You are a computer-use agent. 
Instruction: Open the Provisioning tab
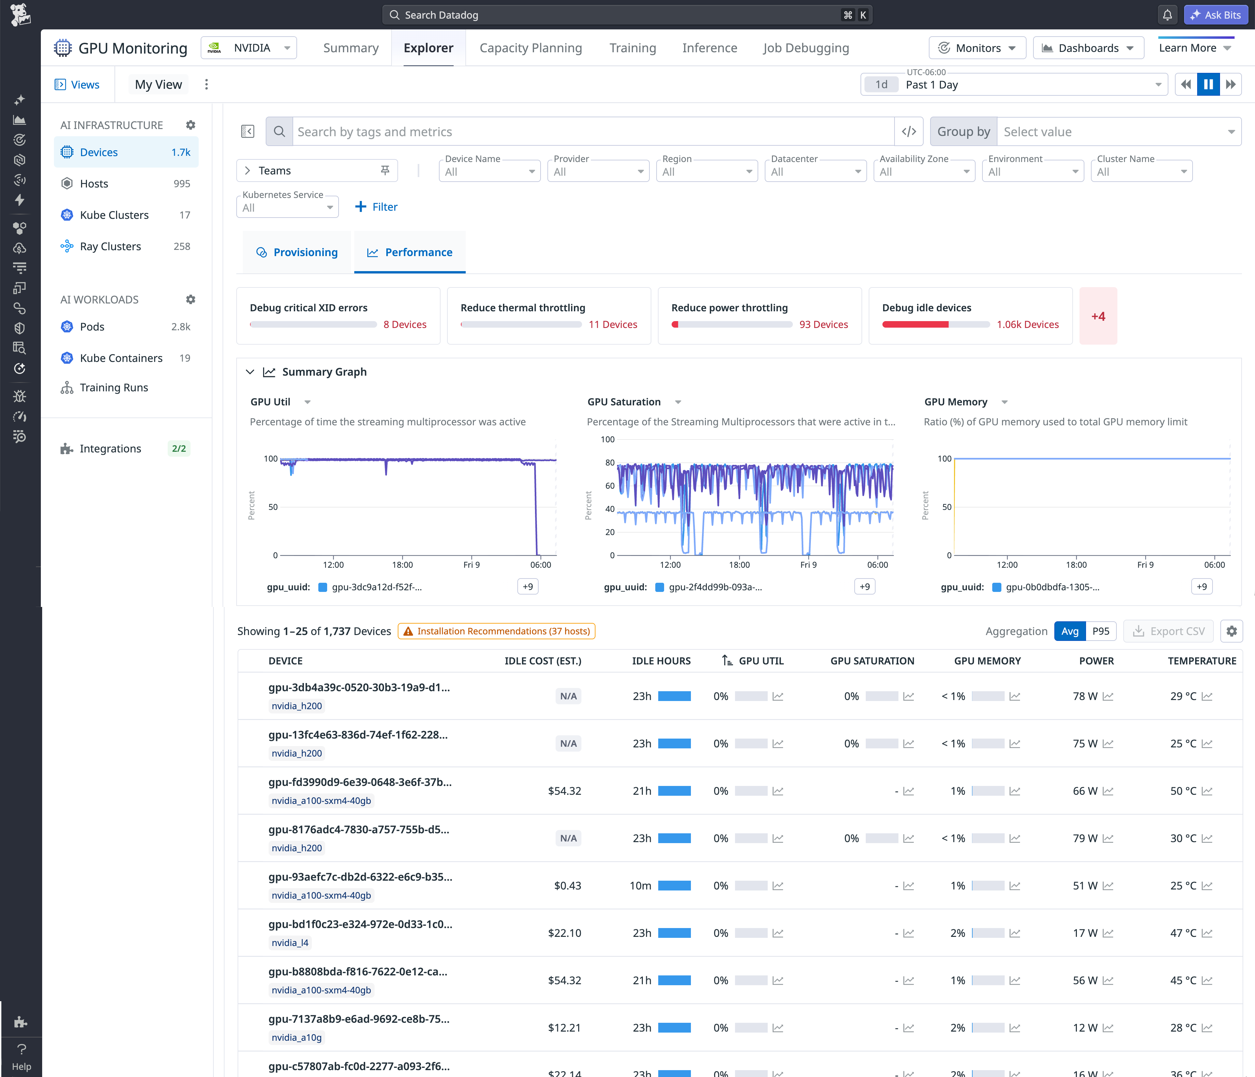(x=297, y=252)
